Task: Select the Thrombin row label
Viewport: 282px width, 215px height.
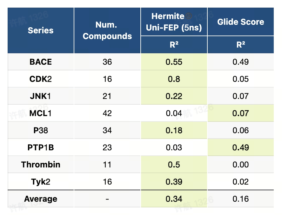Action: 41,165
